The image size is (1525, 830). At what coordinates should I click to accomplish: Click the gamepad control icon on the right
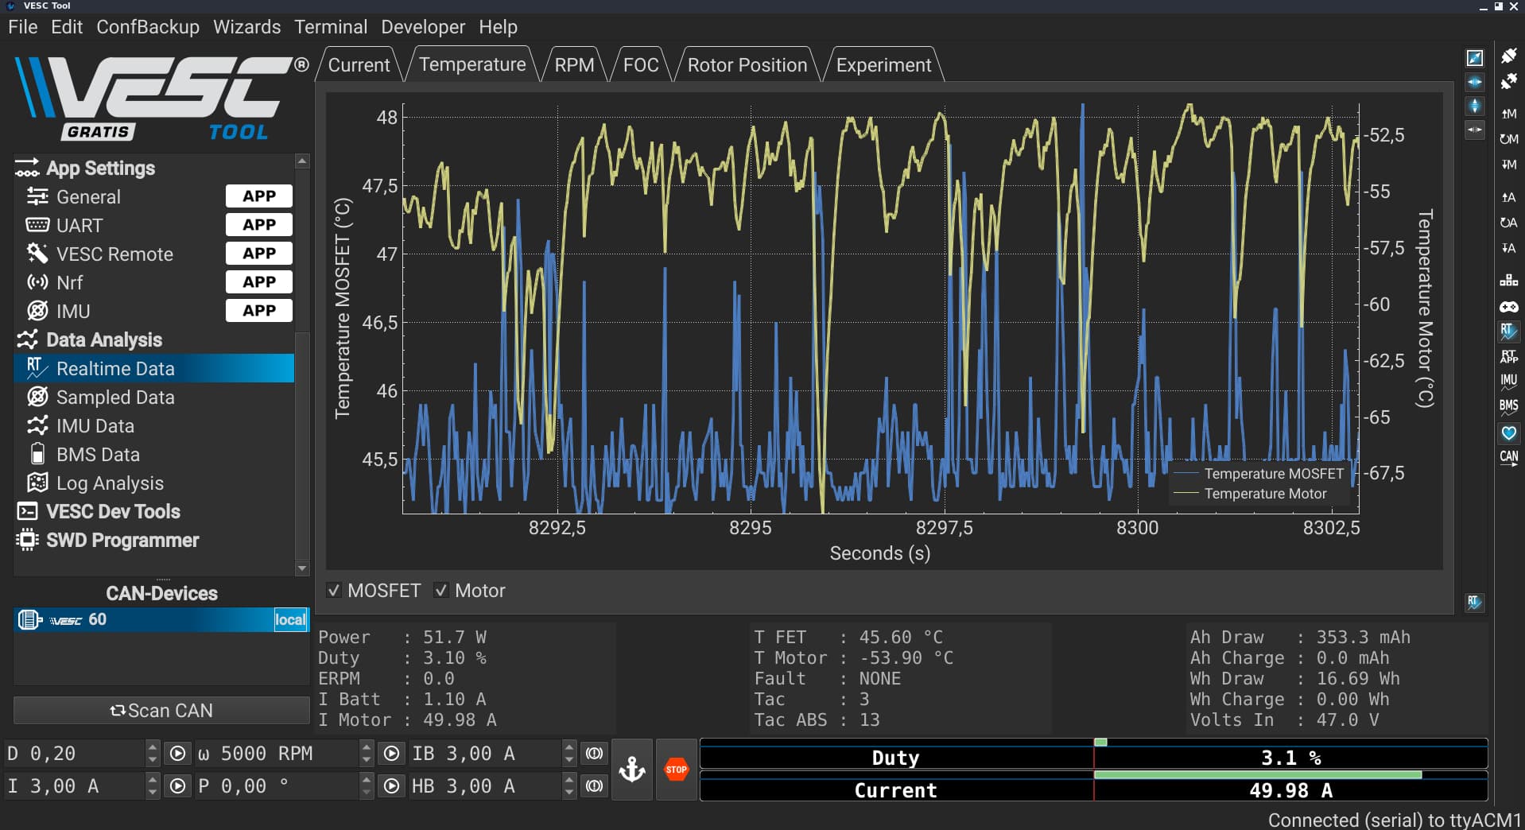pyautogui.click(x=1508, y=306)
